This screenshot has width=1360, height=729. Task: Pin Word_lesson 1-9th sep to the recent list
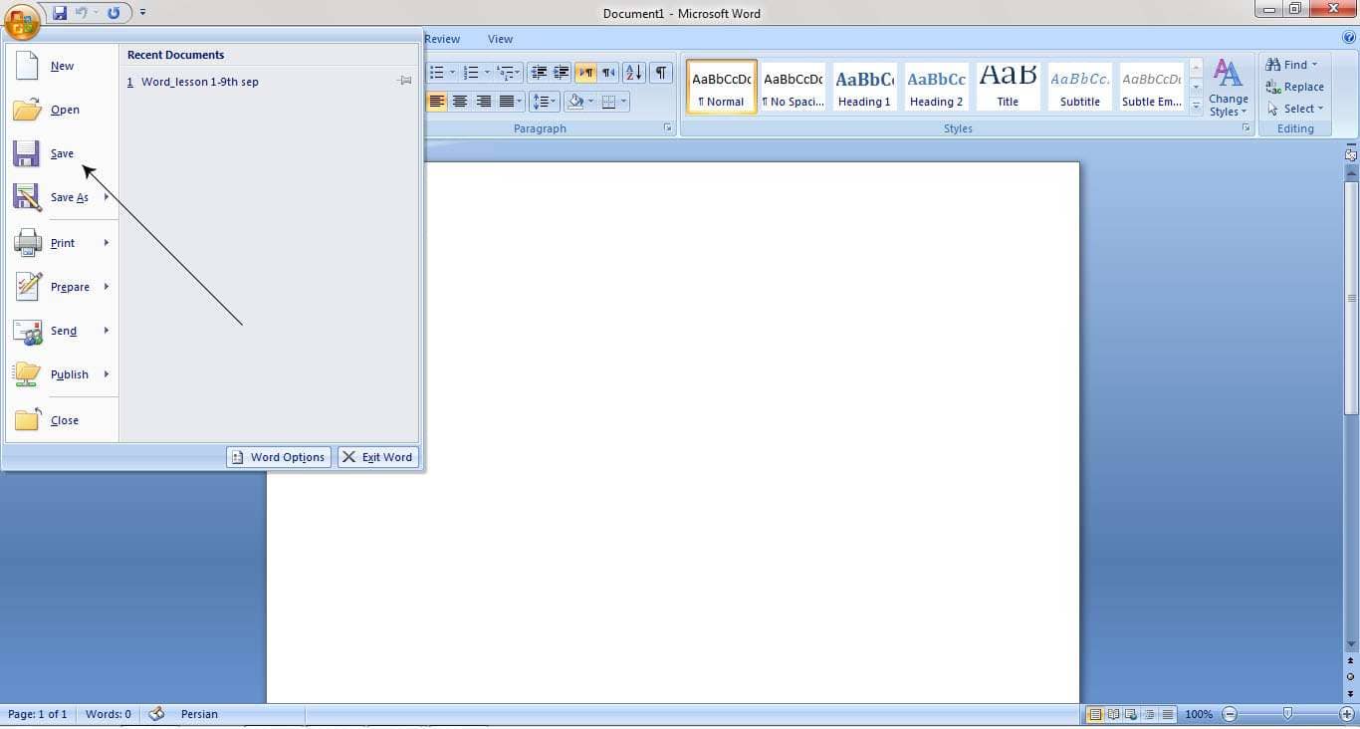pos(404,81)
